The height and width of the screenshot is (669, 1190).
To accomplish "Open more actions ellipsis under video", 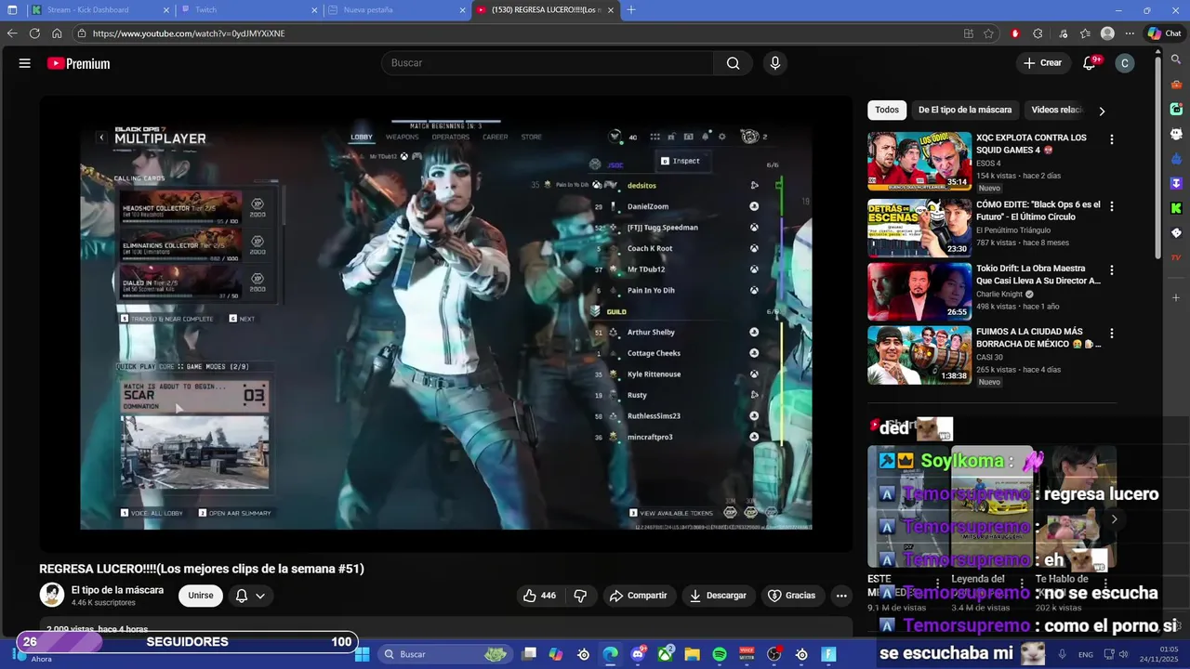I will [841, 596].
